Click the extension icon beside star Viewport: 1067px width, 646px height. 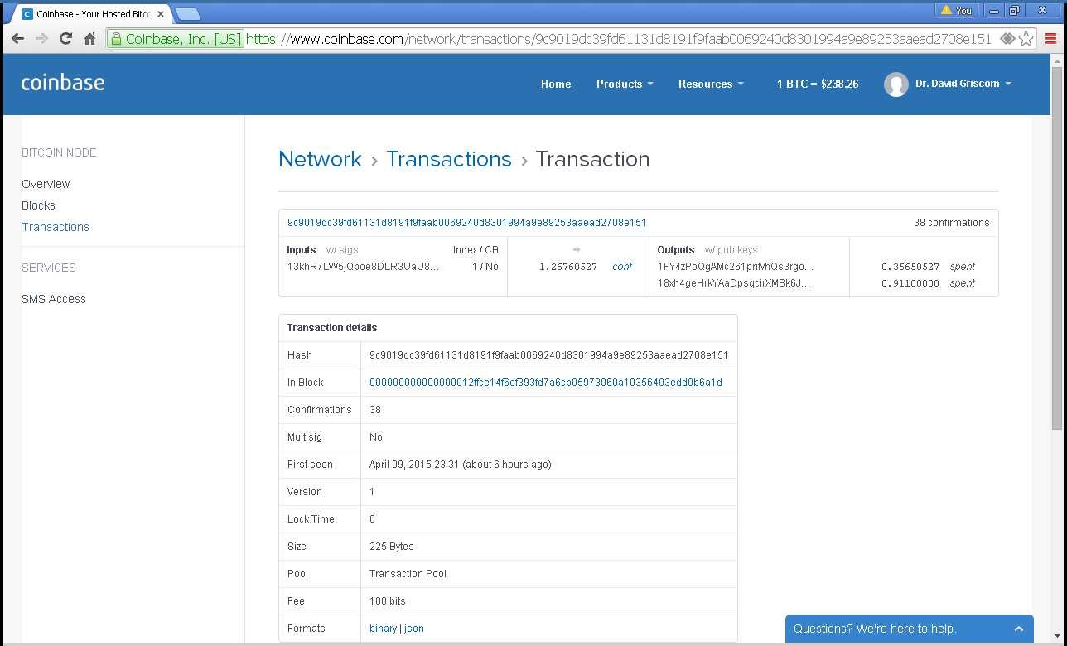(1007, 38)
